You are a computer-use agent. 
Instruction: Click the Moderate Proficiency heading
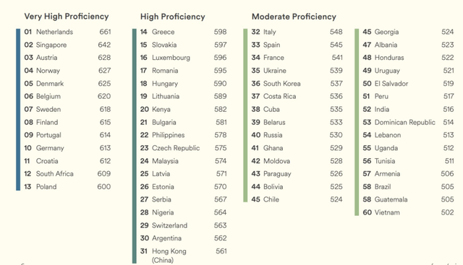[294, 17]
